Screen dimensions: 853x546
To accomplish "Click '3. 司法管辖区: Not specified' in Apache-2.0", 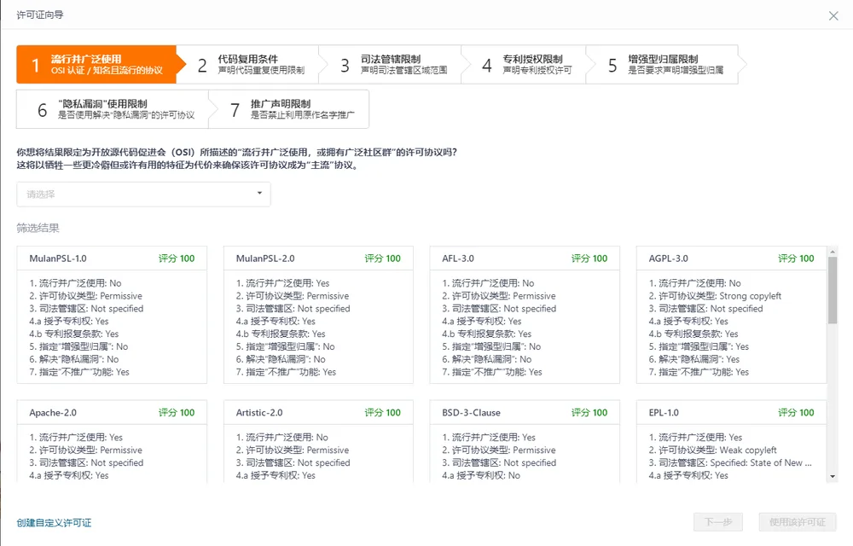I will pos(86,462).
